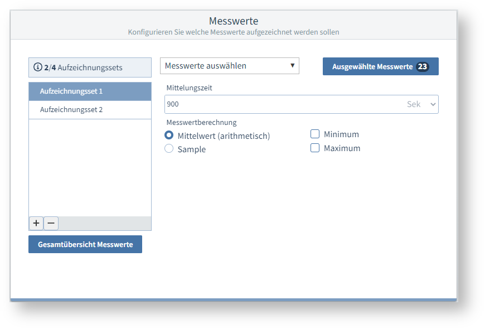Click the 2/4 Aufzeichnungssets header text
Image resolution: width=485 pixels, height=329 pixels.
coord(84,67)
